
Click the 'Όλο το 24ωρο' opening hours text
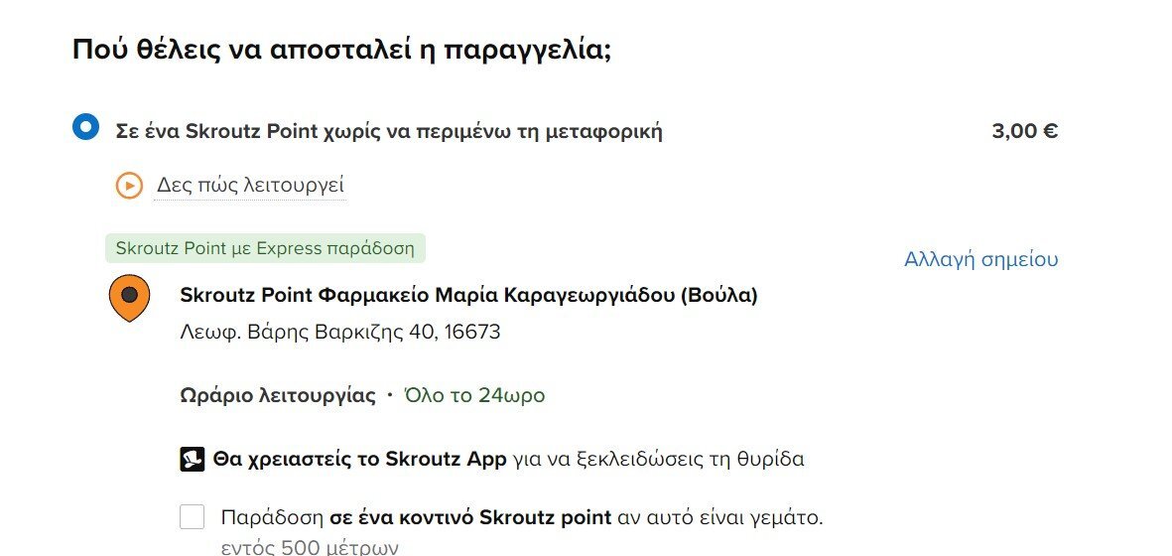pyautogui.click(x=474, y=394)
